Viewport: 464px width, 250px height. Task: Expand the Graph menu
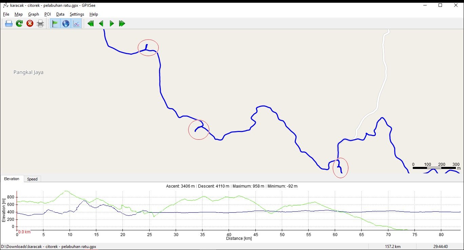click(34, 14)
